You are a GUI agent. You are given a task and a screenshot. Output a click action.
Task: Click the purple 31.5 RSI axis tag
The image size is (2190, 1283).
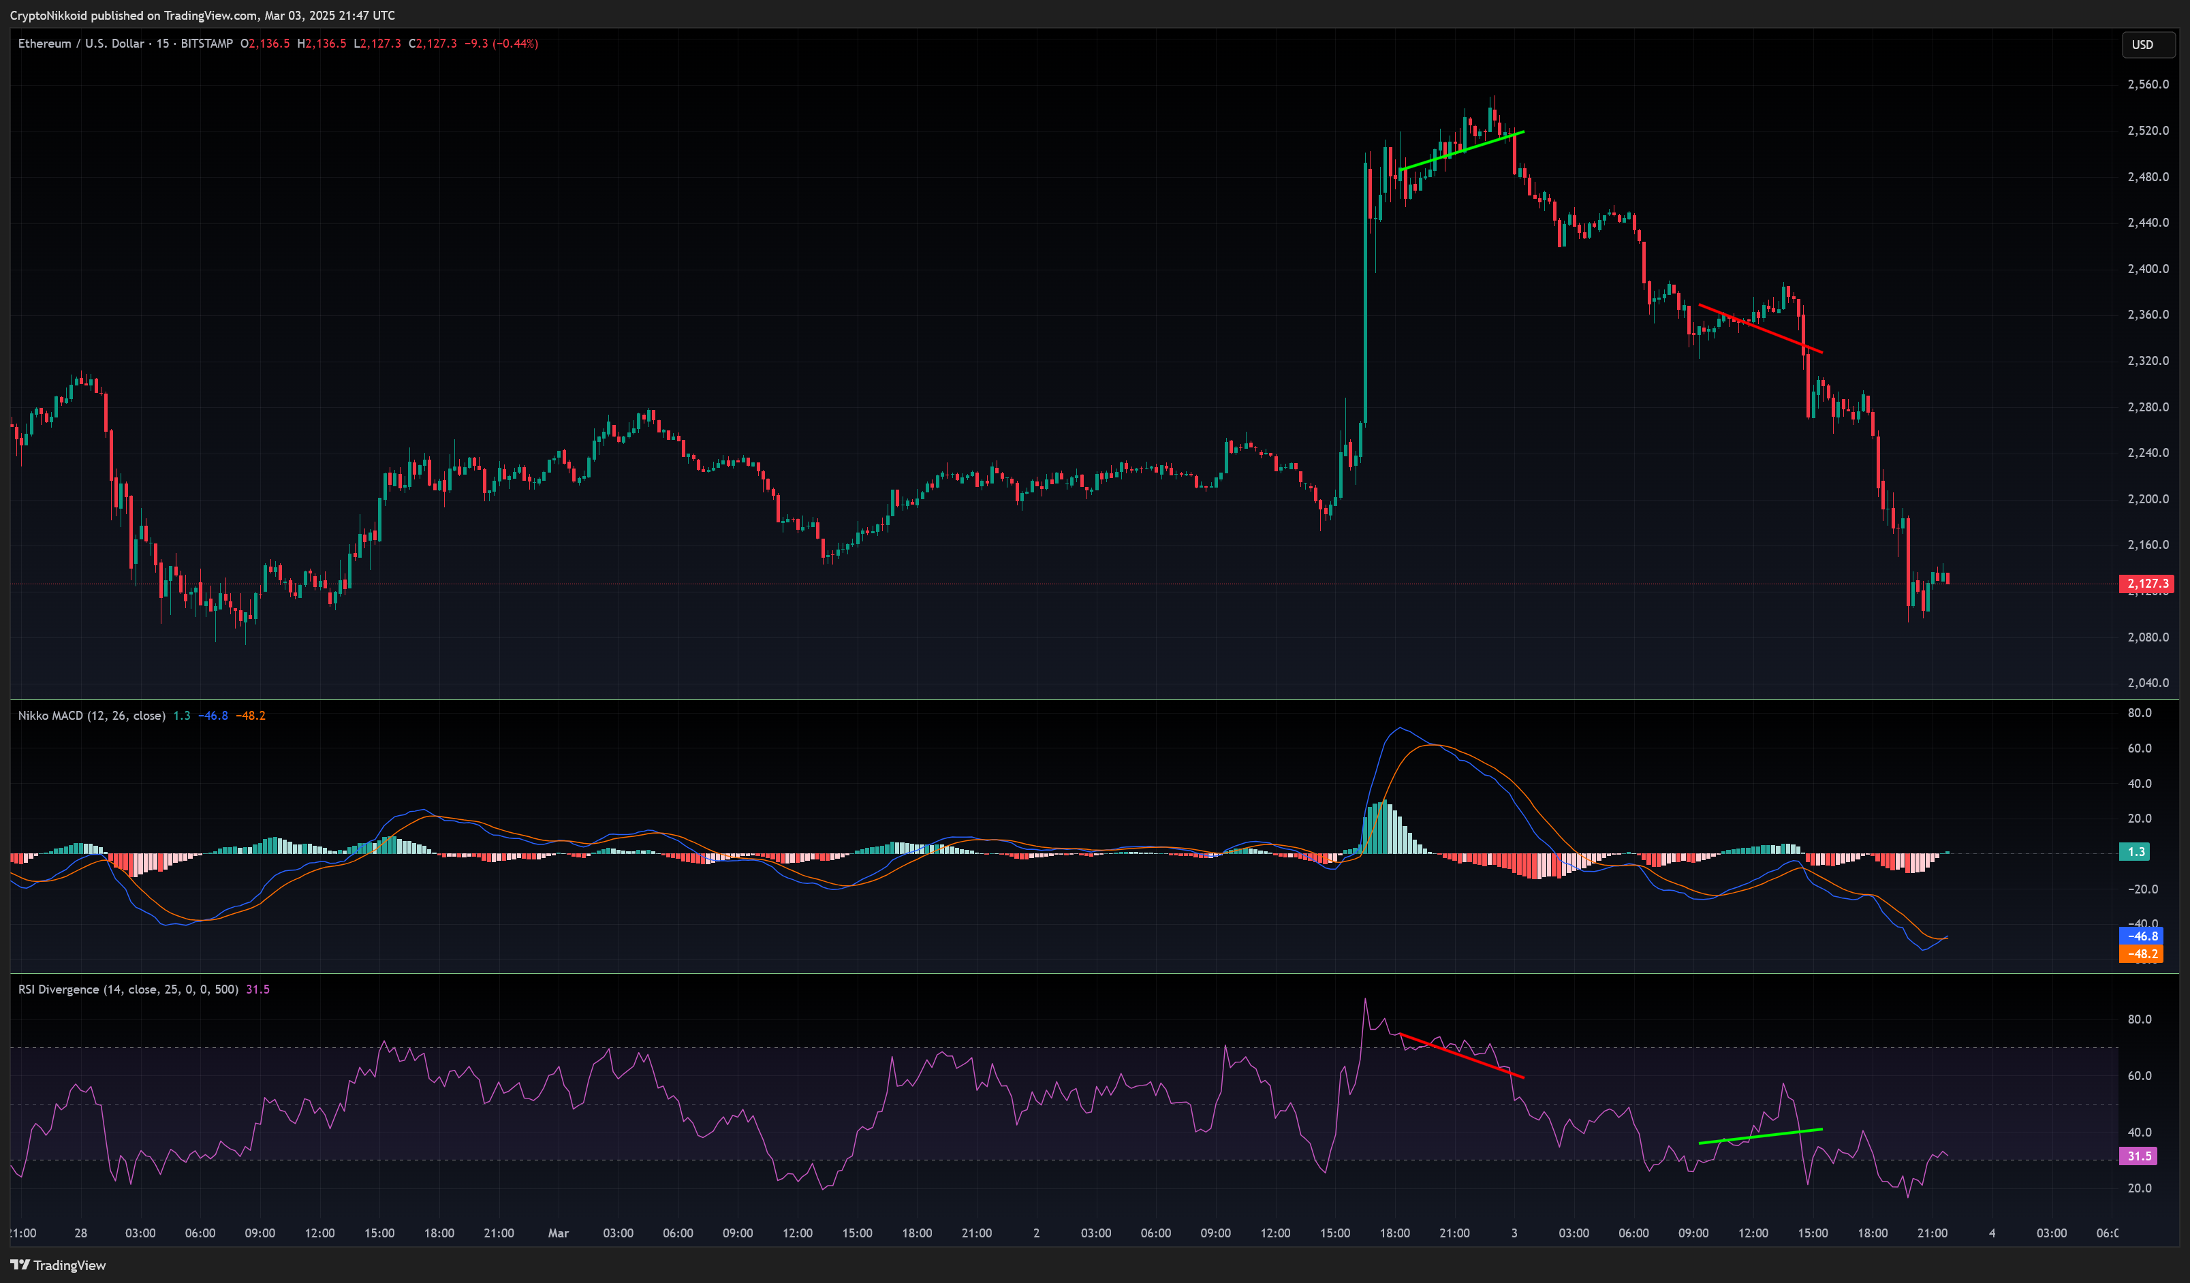2139,1156
